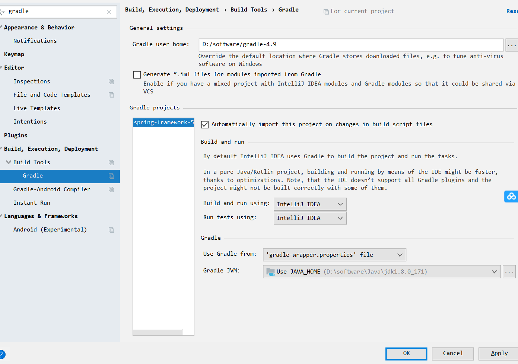Click the JDK folder icon in Gradle JVM field
518x364 pixels.
271,272
